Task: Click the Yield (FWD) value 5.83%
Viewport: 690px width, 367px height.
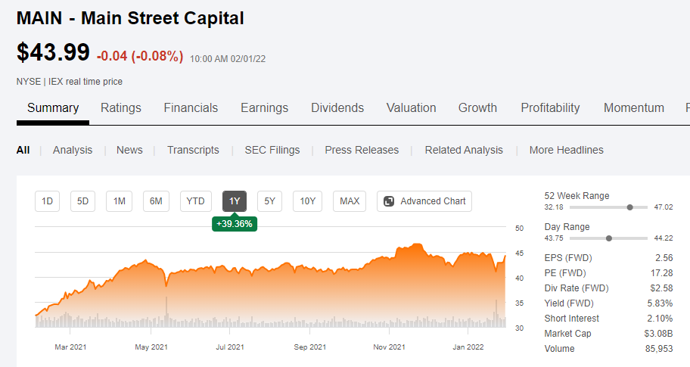Action: [660, 303]
